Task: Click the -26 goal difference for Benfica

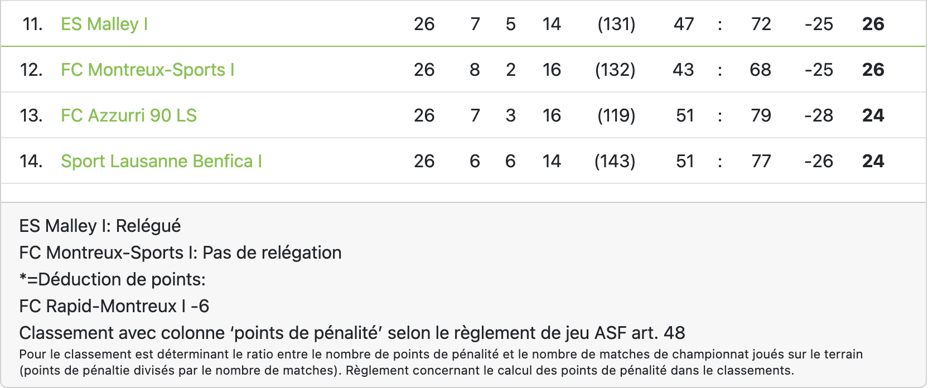Action: 819,161
